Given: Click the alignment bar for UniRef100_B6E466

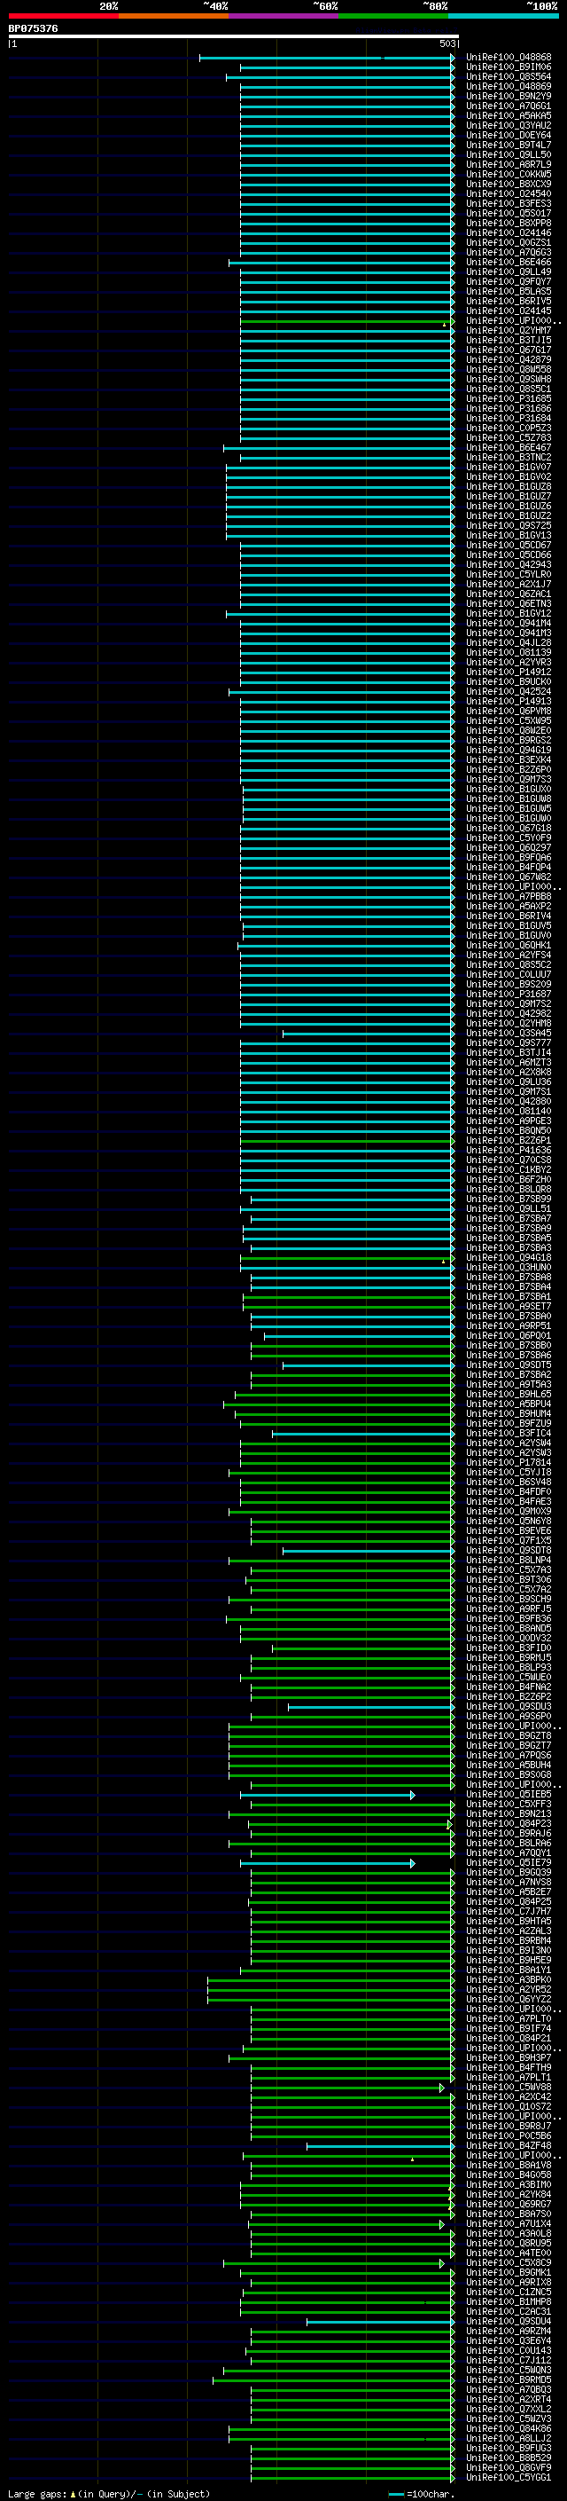Looking at the screenshot, I should pyautogui.click(x=341, y=262).
